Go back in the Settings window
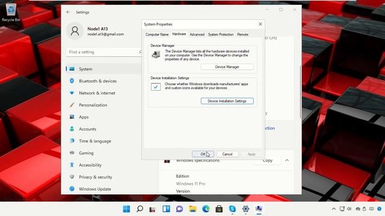385x216 pixels. point(68,12)
